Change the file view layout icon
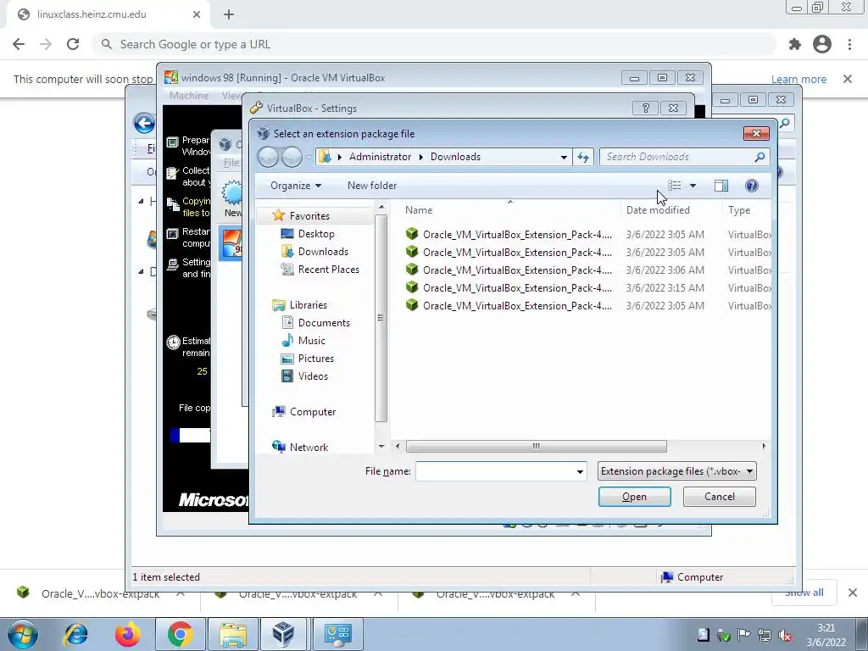This screenshot has width=868, height=651. coord(674,186)
